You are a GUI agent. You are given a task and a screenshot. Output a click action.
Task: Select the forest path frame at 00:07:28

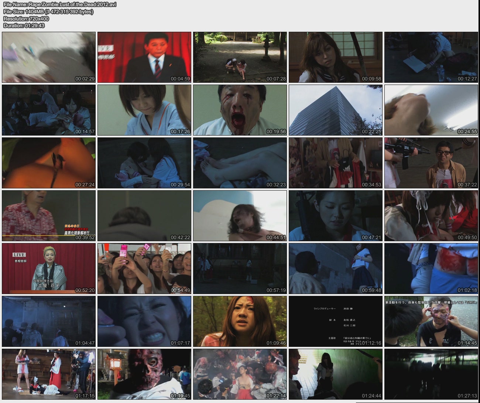click(x=240, y=57)
